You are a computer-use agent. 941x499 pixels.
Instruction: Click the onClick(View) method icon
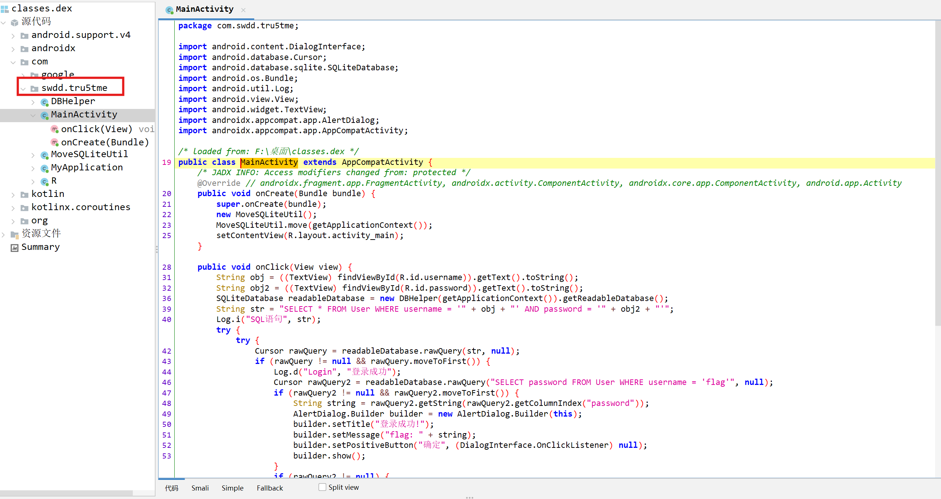pyautogui.click(x=55, y=129)
